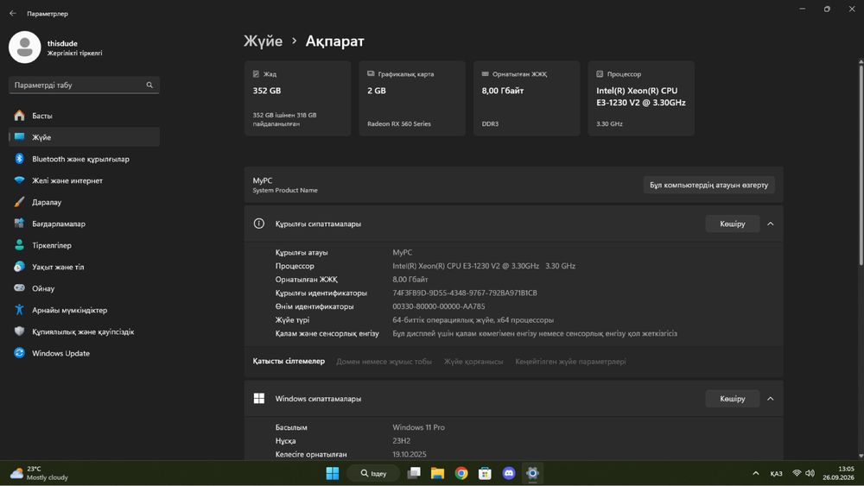Image resolution: width=864 pixels, height=486 pixels.
Task: Open the Жүйе settings category
Action: [84, 137]
